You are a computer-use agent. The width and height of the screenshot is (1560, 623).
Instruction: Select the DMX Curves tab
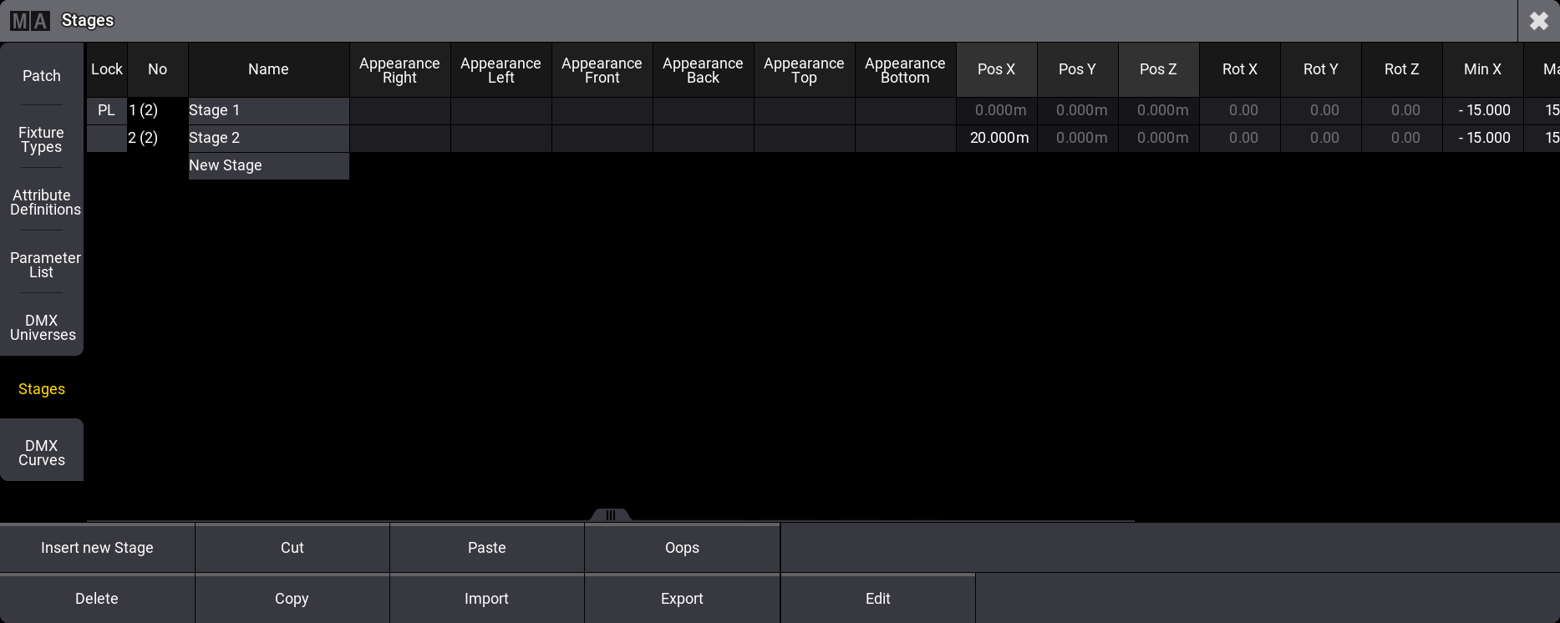pyautogui.click(x=42, y=453)
